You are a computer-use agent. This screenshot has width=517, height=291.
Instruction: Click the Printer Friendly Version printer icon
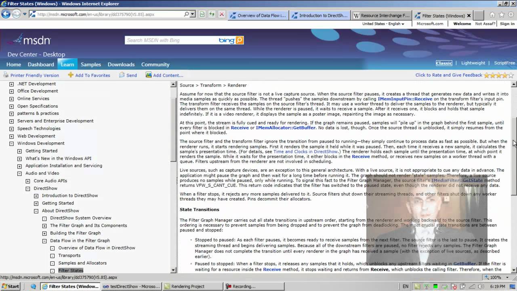(x=6, y=75)
